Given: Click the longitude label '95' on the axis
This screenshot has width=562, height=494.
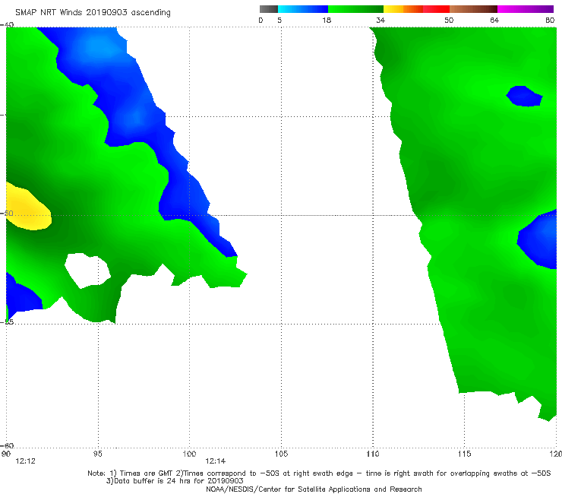Looking at the screenshot, I should pos(97,454).
